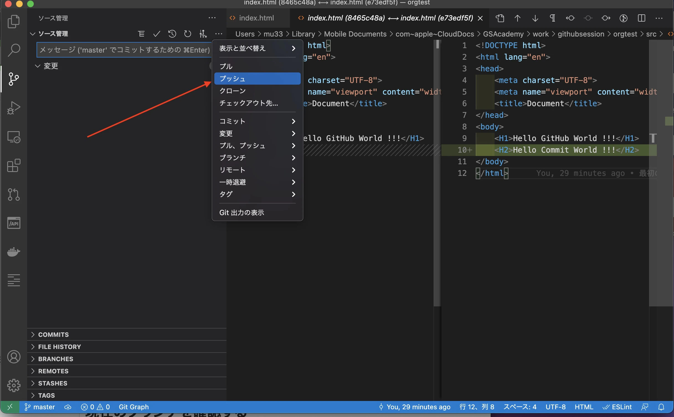Open the Accounts icon
The width and height of the screenshot is (674, 417).
(x=14, y=357)
